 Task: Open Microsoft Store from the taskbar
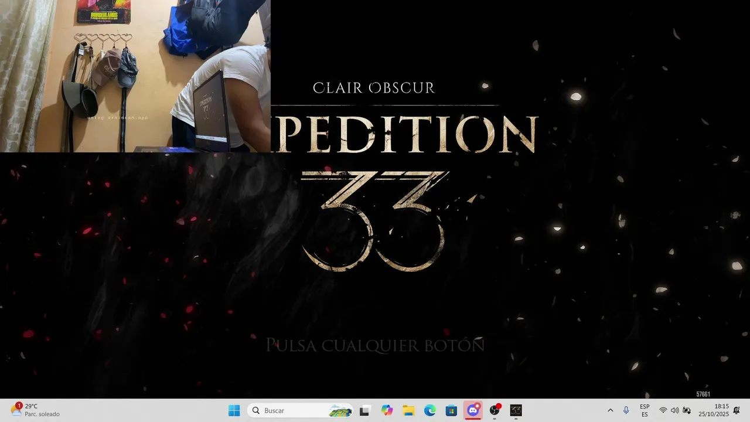click(x=451, y=410)
